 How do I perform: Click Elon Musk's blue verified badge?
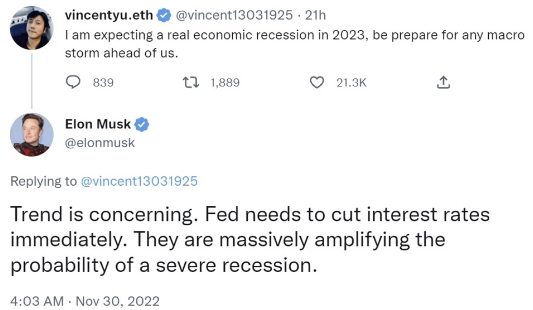tap(142, 124)
